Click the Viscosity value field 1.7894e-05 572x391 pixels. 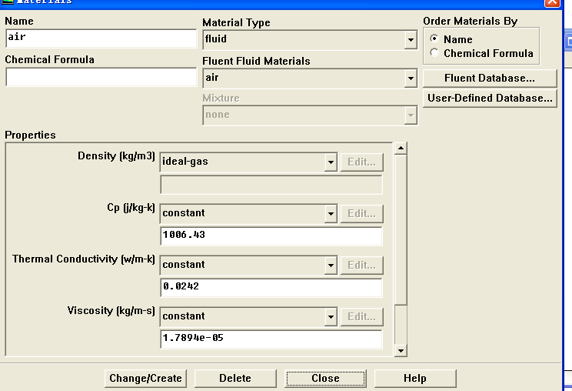click(271, 339)
